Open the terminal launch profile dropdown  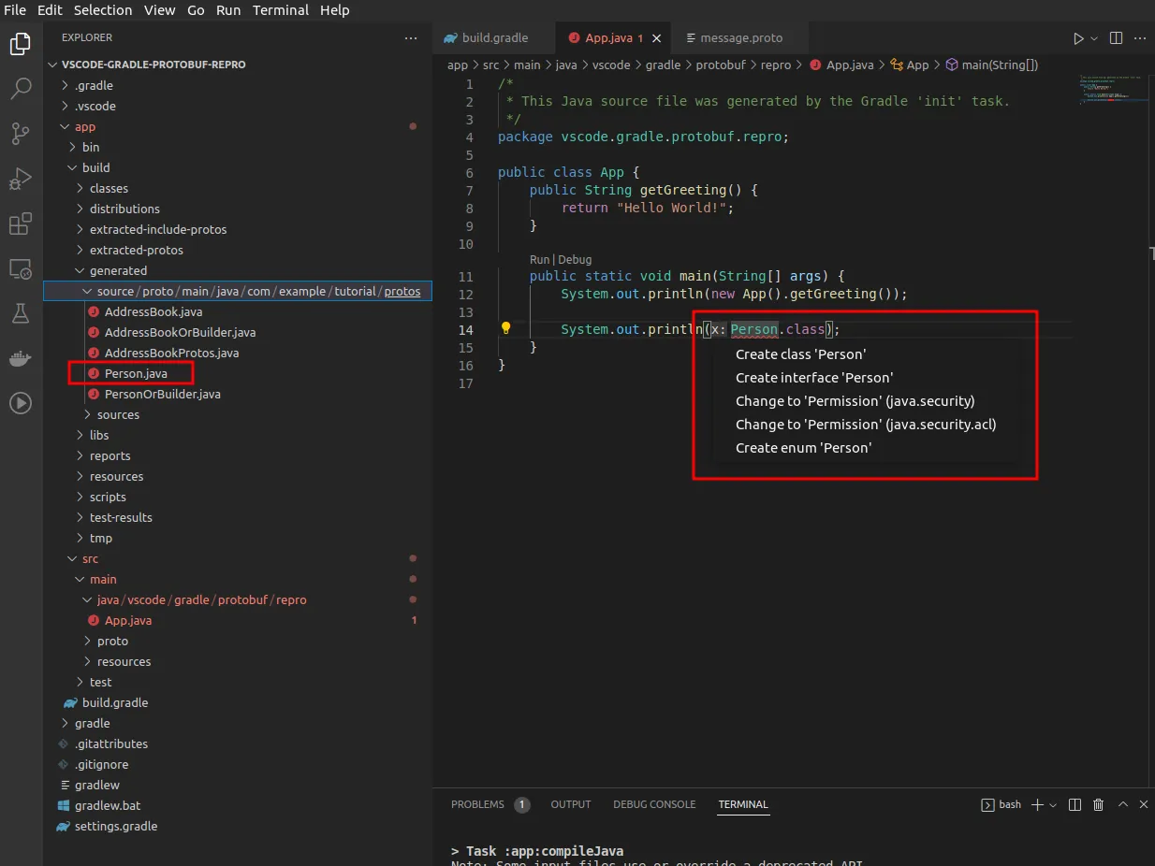pyautogui.click(x=1053, y=804)
